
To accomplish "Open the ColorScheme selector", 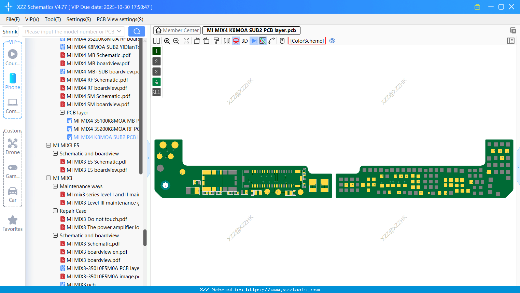I will click(307, 41).
